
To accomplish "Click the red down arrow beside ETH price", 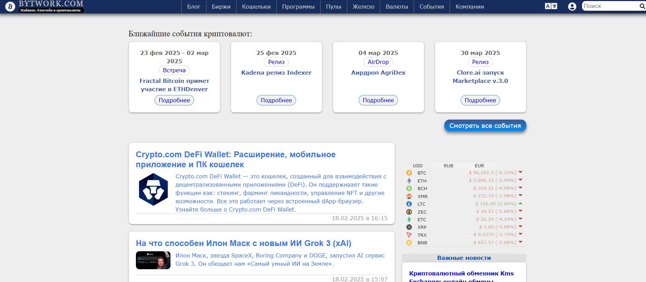I will (520, 180).
